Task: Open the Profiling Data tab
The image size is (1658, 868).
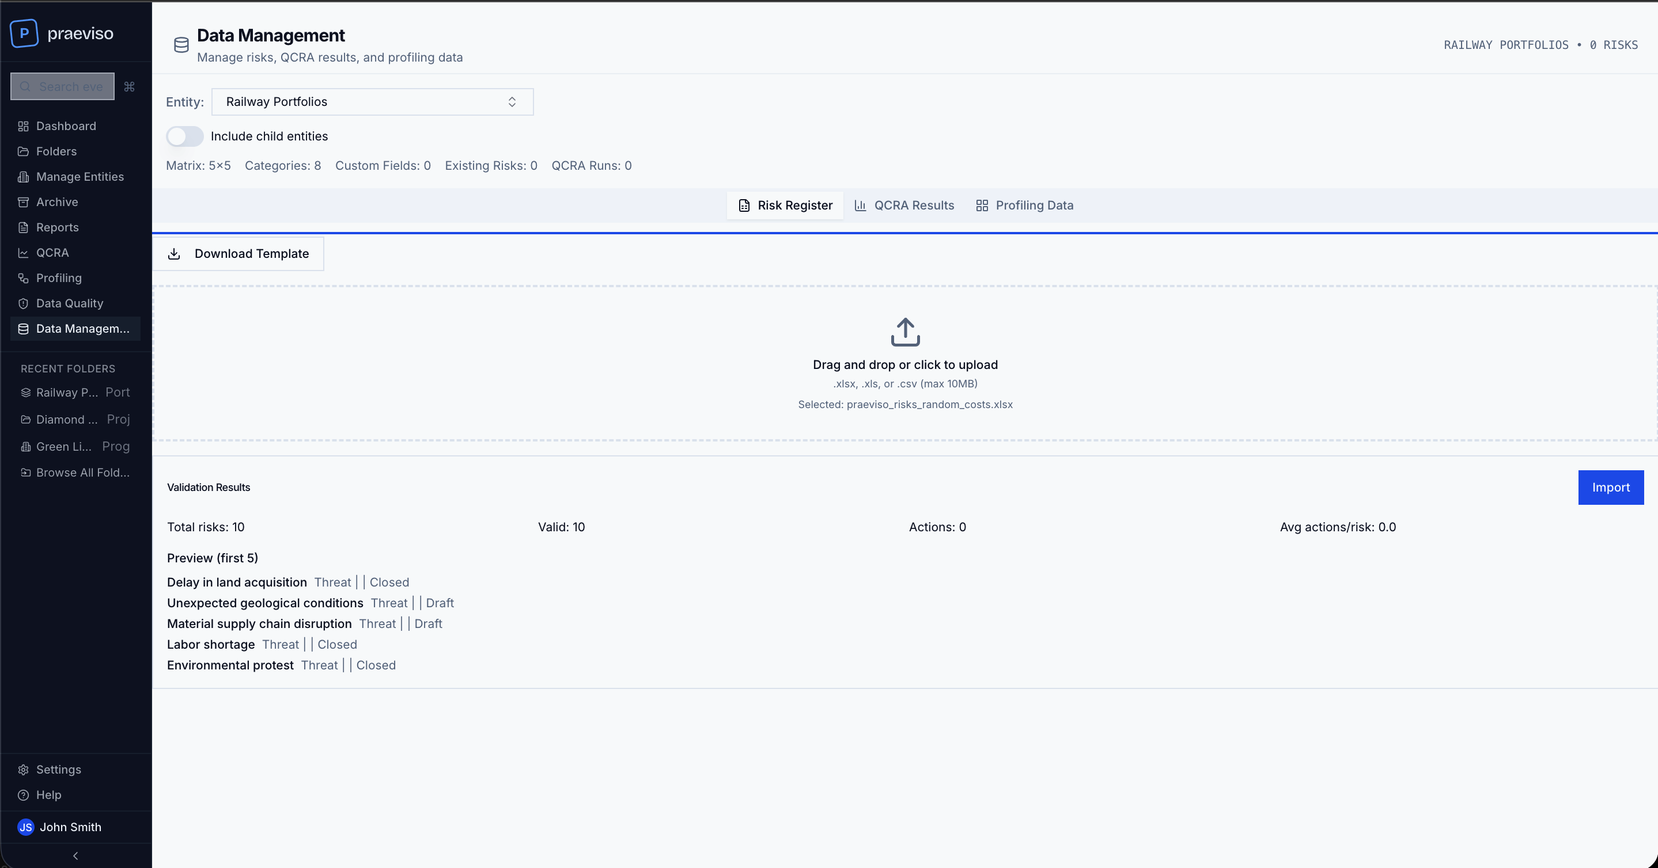Action: pyautogui.click(x=1024, y=205)
